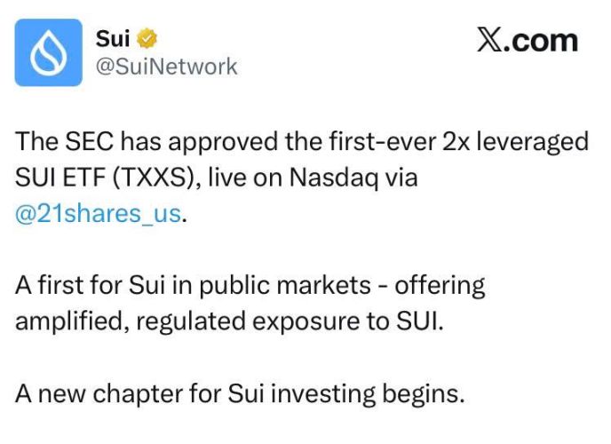The width and height of the screenshot is (611, 444).
Task: Click the "A new chapter for Sui investing begins" sentence
Action: pyautogui.click(x=240, y=392)
